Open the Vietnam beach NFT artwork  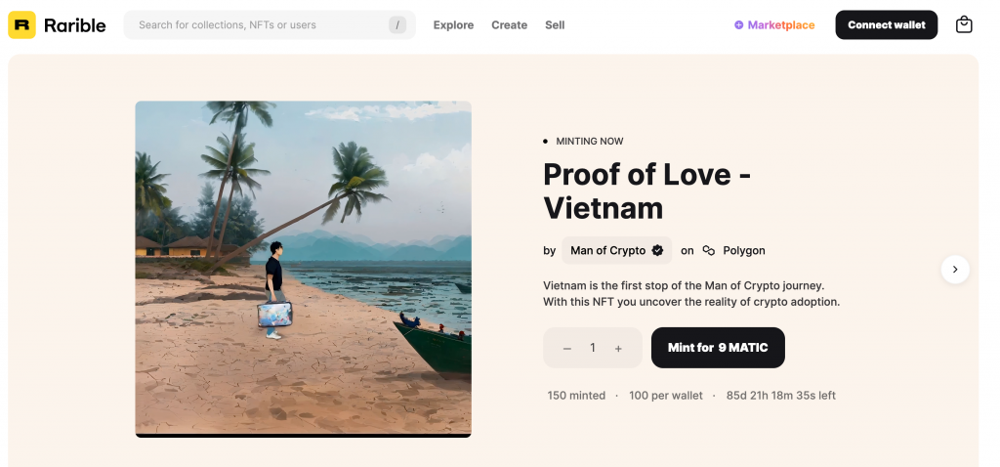point(303,269)
